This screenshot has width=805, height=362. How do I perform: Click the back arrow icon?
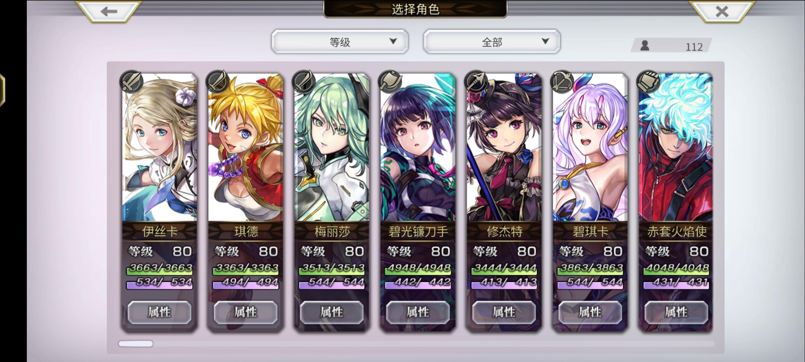coord(109,11)
